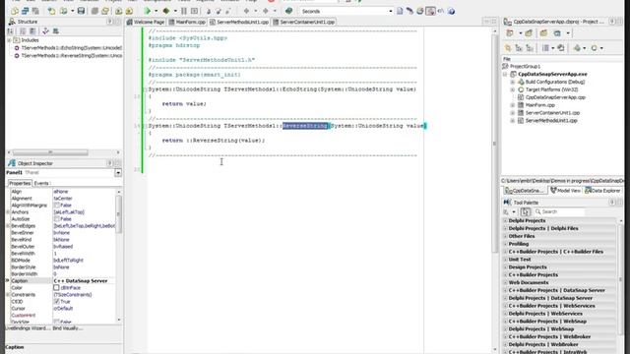Click the LiveBindings Wizard link
630x354 pixels.
[29, 328]
